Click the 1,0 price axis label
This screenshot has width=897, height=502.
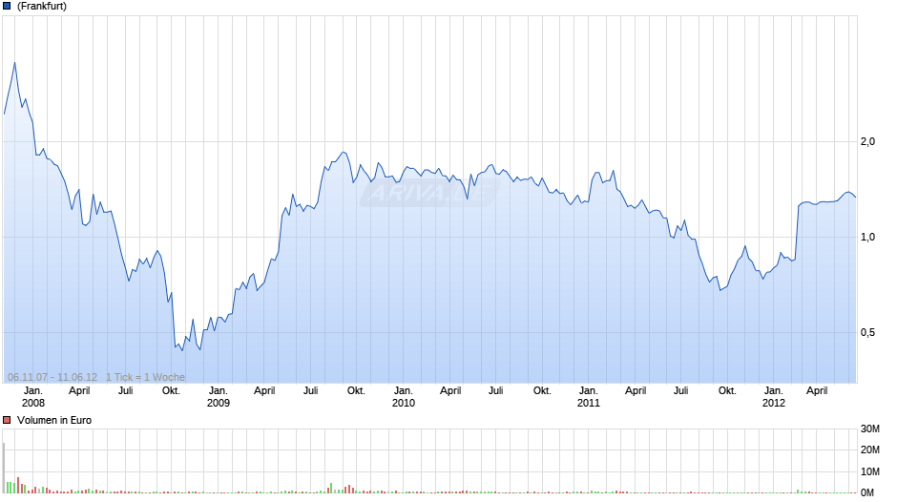[x=867, y=237]
